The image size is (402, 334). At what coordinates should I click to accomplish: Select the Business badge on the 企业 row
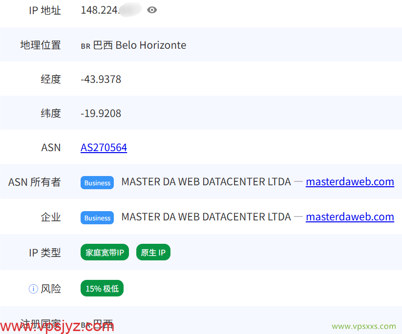pyautogui.click(x=97, y=217)
